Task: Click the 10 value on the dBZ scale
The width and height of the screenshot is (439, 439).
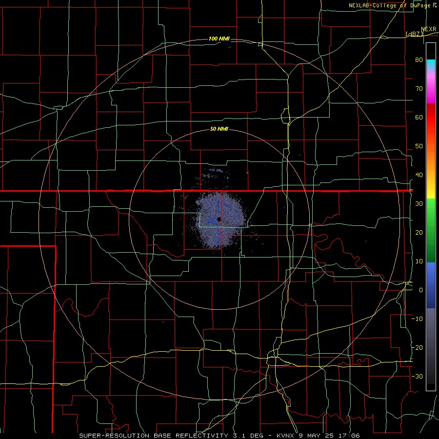Action: (419, 261)
